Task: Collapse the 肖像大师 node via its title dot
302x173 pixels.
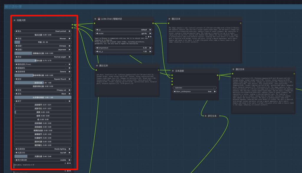Action: [14, 20]
